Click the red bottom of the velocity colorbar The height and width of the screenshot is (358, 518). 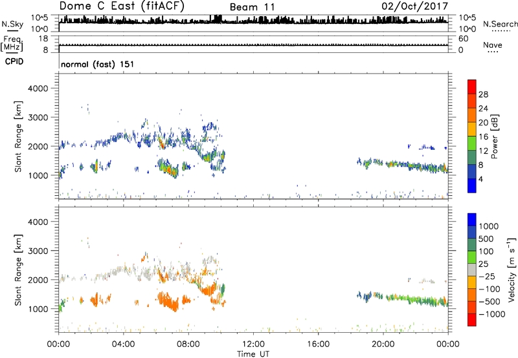point(472,320)
